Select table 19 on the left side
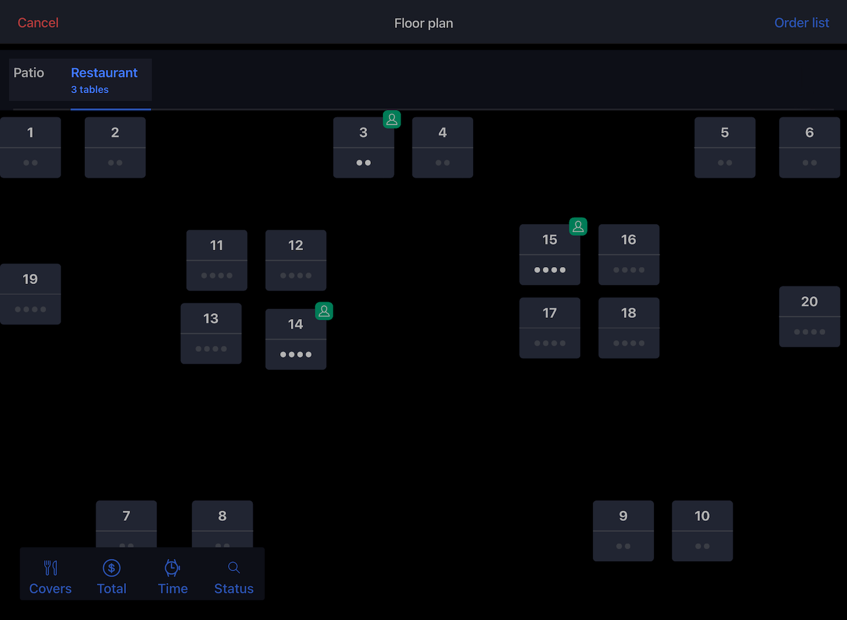The height and width of the screenshot is (620, 847). click(x=30, y=294)
